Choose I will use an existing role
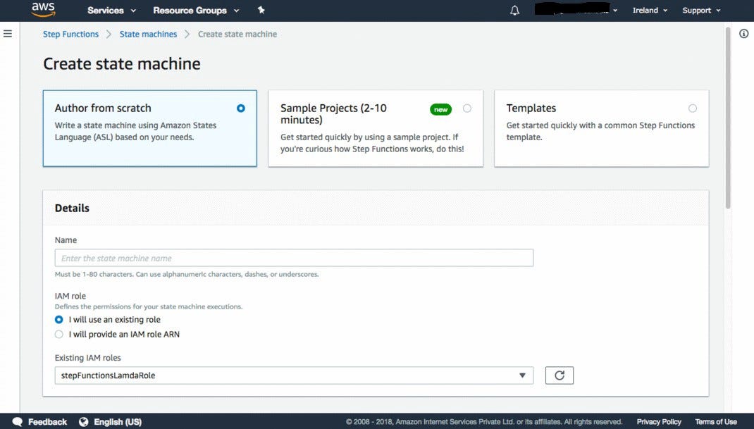754x429 pixels. [x=58, y=319]
